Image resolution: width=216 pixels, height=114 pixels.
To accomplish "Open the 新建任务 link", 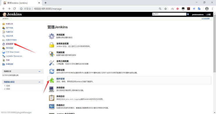I will pos(9,24).
